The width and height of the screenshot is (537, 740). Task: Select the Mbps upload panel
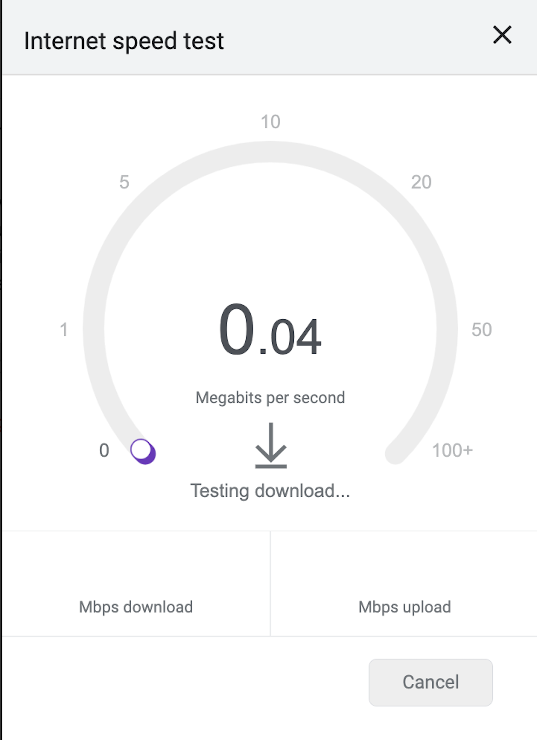tap(404, 607)
